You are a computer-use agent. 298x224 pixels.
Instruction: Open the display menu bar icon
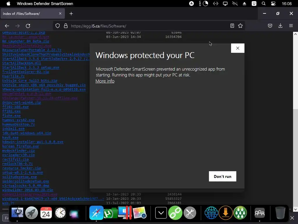(x=225, y=3)
